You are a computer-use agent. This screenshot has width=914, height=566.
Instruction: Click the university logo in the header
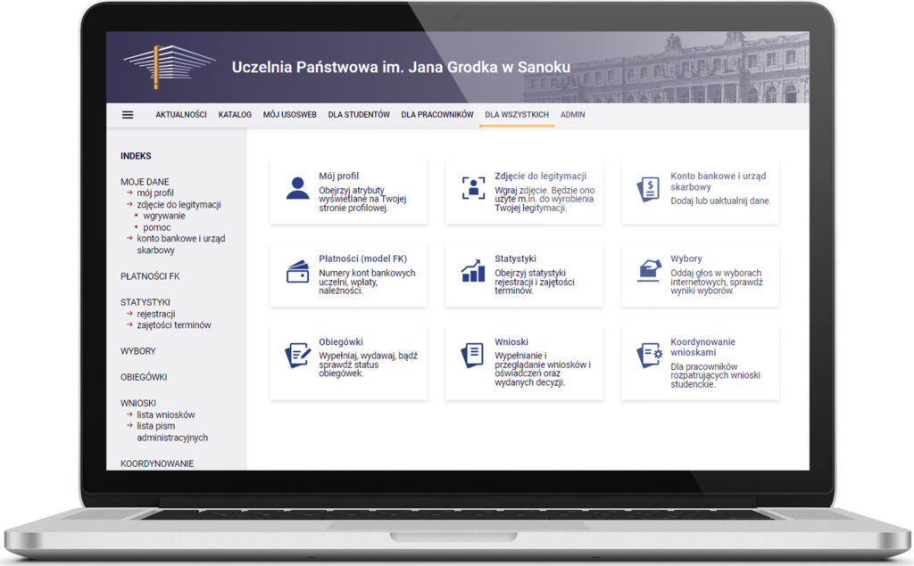coord(169,66)
